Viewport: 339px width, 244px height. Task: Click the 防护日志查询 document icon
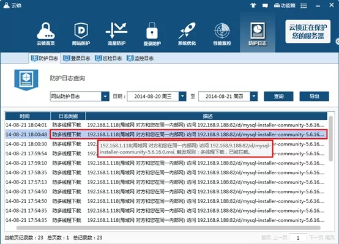coord(26,79)
